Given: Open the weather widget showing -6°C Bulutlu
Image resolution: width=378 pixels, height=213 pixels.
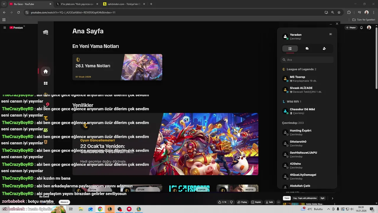Looking at the screenshot, I should click(x=312, y=209).
